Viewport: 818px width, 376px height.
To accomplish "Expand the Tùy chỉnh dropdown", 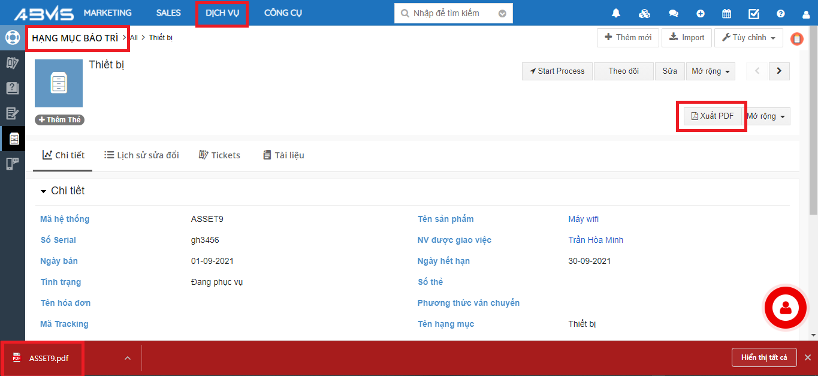I will point(748,38).
